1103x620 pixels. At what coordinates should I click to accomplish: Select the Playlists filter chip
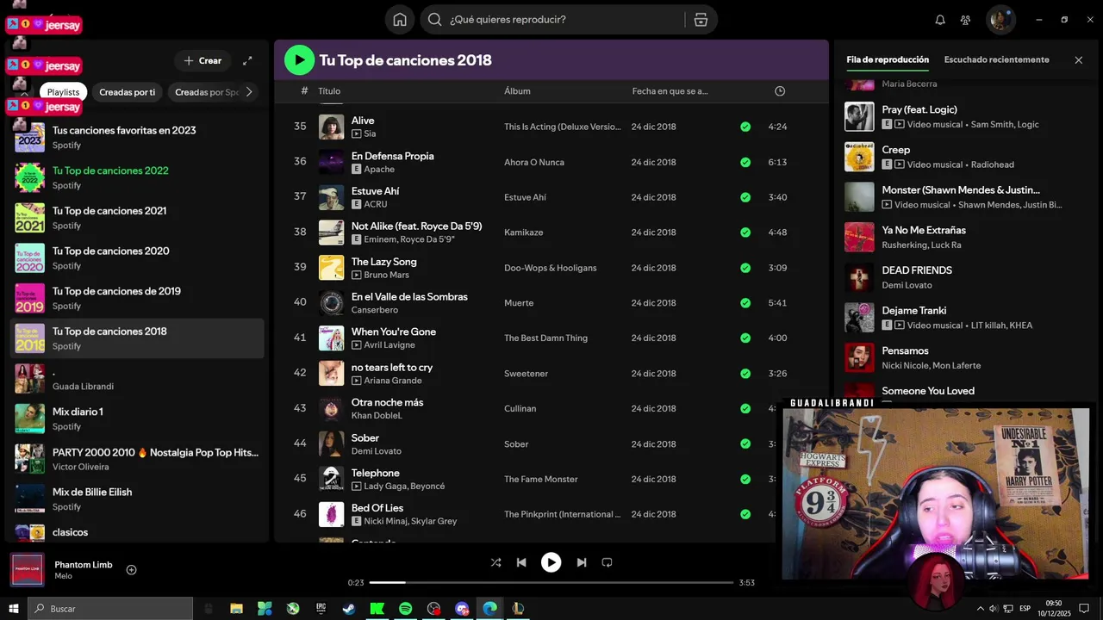click(63, 92)
